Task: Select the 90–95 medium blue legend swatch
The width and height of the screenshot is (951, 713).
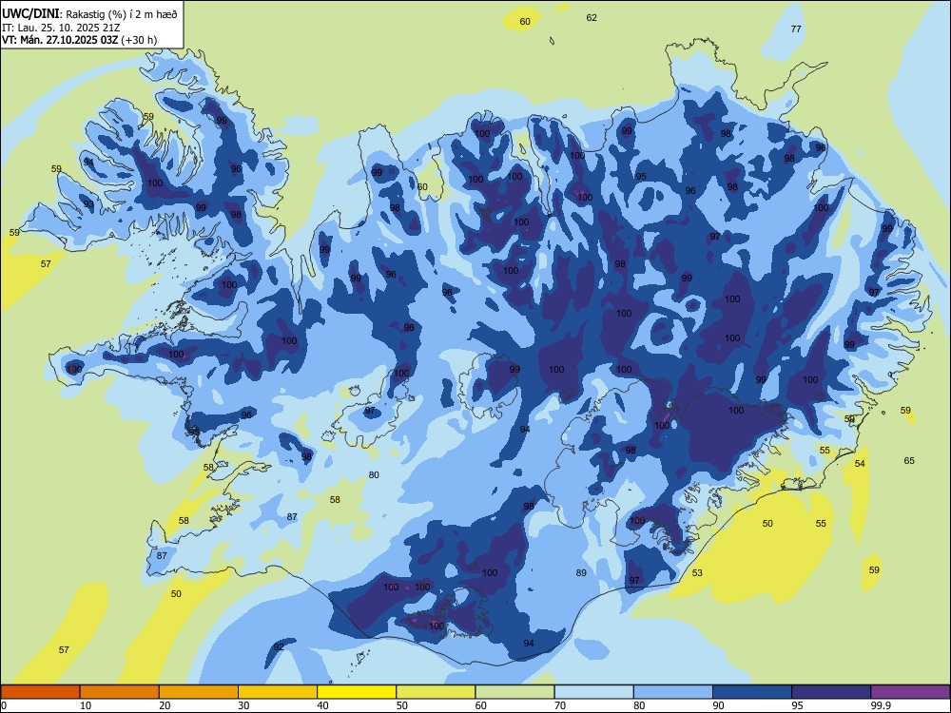Action: point(752,692)
